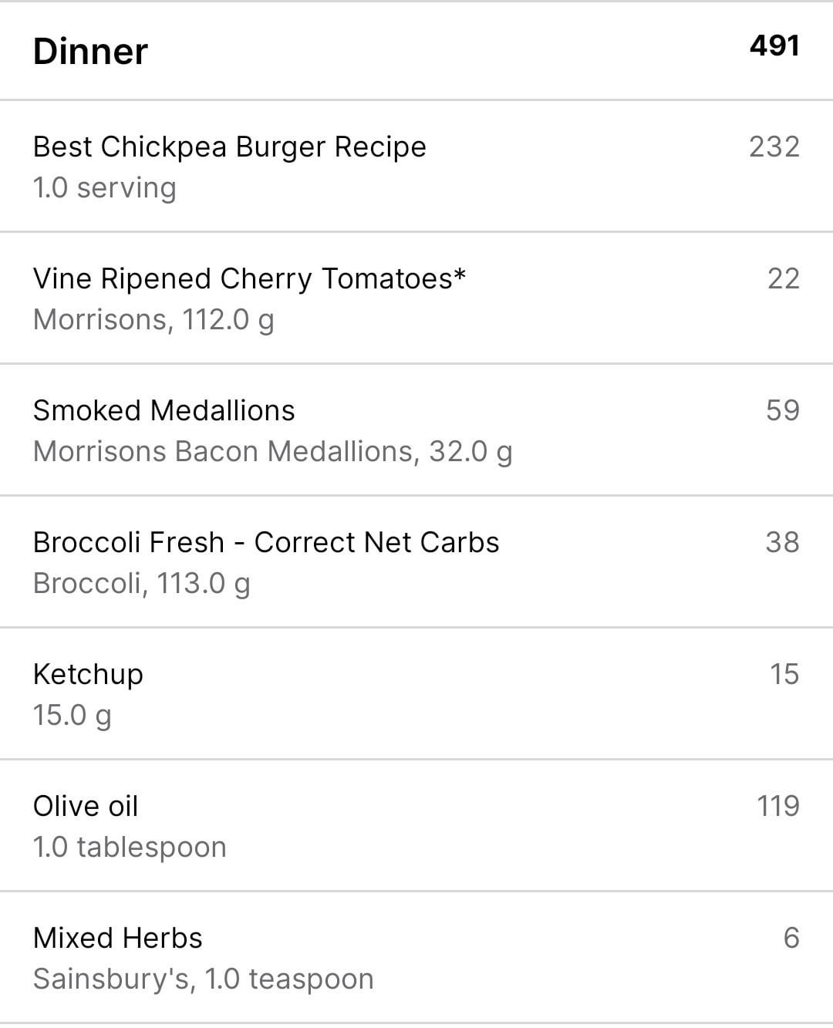
Task: Open Broccoli Fresh - Correct Net Carbs entry
Action: tap(416, 561)
